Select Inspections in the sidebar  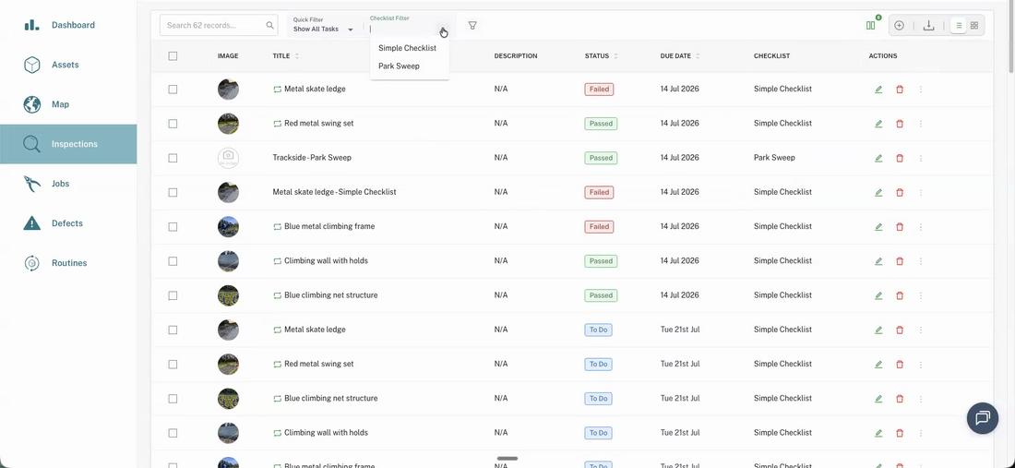click(x=68, y=144)
